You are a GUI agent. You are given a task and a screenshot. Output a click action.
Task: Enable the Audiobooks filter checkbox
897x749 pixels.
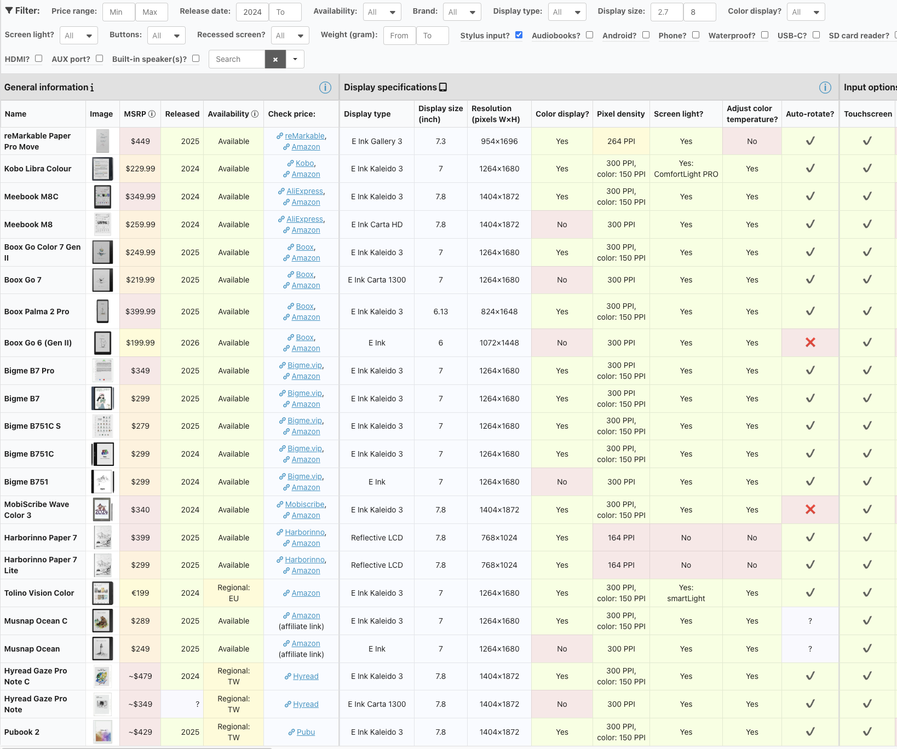[x=589, y=35]
